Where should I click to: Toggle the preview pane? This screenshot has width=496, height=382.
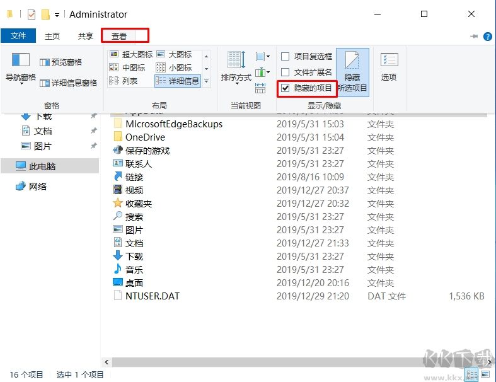(61, 62)
